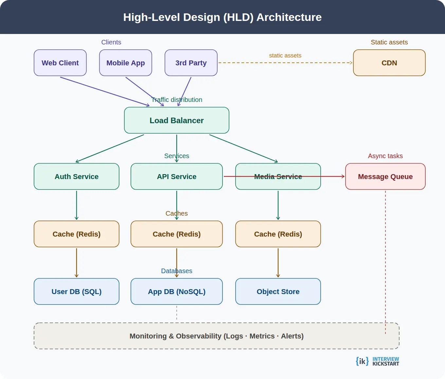The image size is (445, 379).
Task: Open the App DB (NoSQL) node
Action: pyautogui.click(x=176, y=291)
